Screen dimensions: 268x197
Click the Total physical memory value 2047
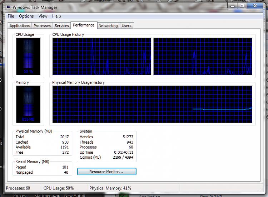pyautogui.click(x=64, y=137)
